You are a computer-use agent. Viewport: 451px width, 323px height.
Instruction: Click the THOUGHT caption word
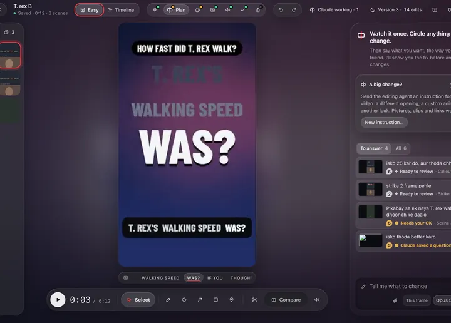point(241,278)
